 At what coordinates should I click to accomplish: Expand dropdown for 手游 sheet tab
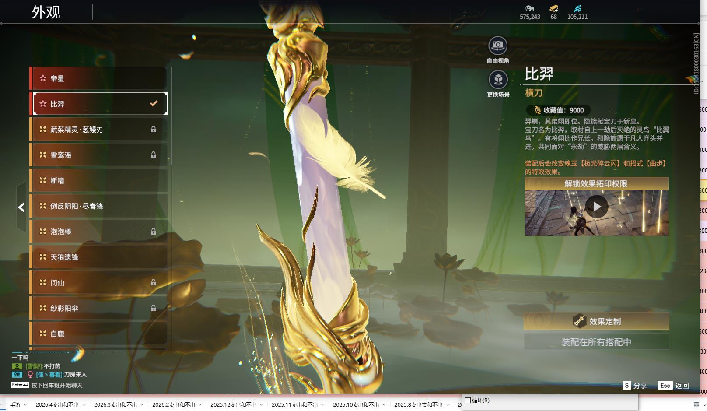click(26, 405)
